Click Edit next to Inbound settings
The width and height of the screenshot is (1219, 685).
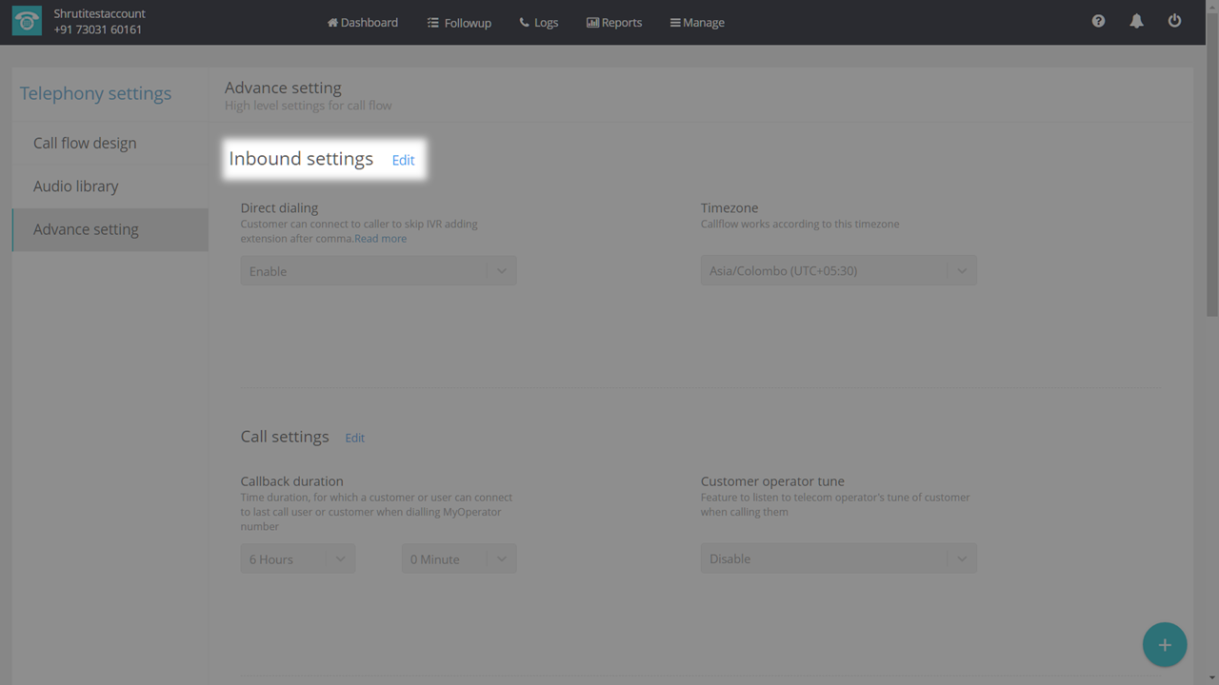(x=403, y=160)
